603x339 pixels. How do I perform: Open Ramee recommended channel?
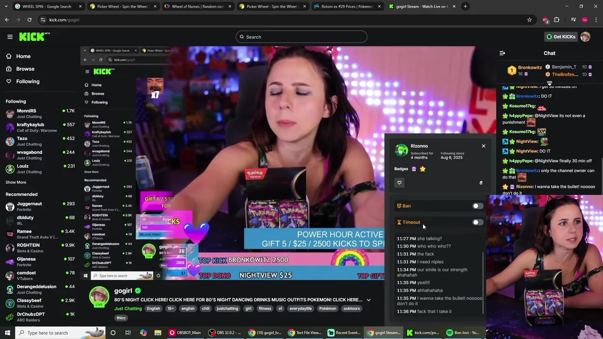[40, 234]
